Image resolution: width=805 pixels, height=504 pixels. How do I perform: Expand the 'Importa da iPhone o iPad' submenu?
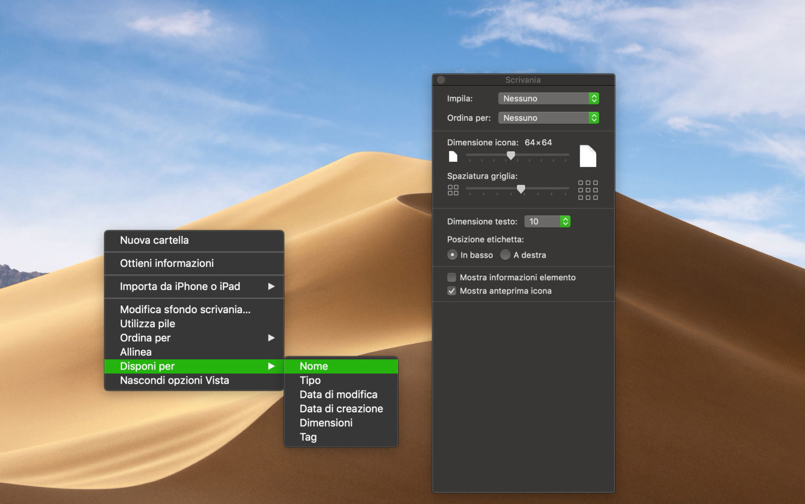[x=194, y=287]
